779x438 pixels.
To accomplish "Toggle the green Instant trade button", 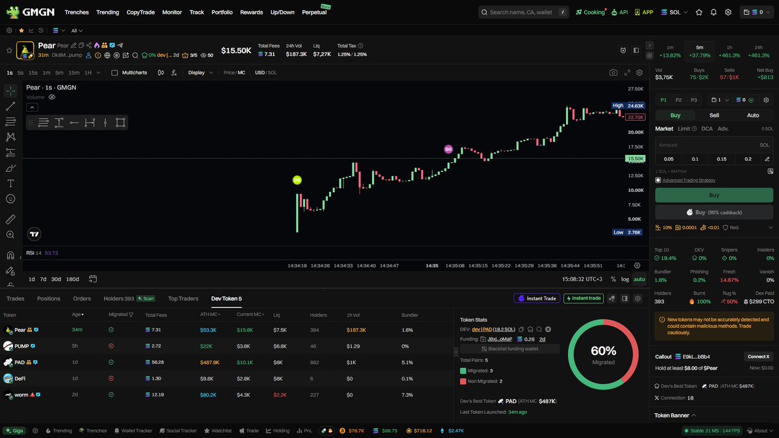I will coord(584,298).
